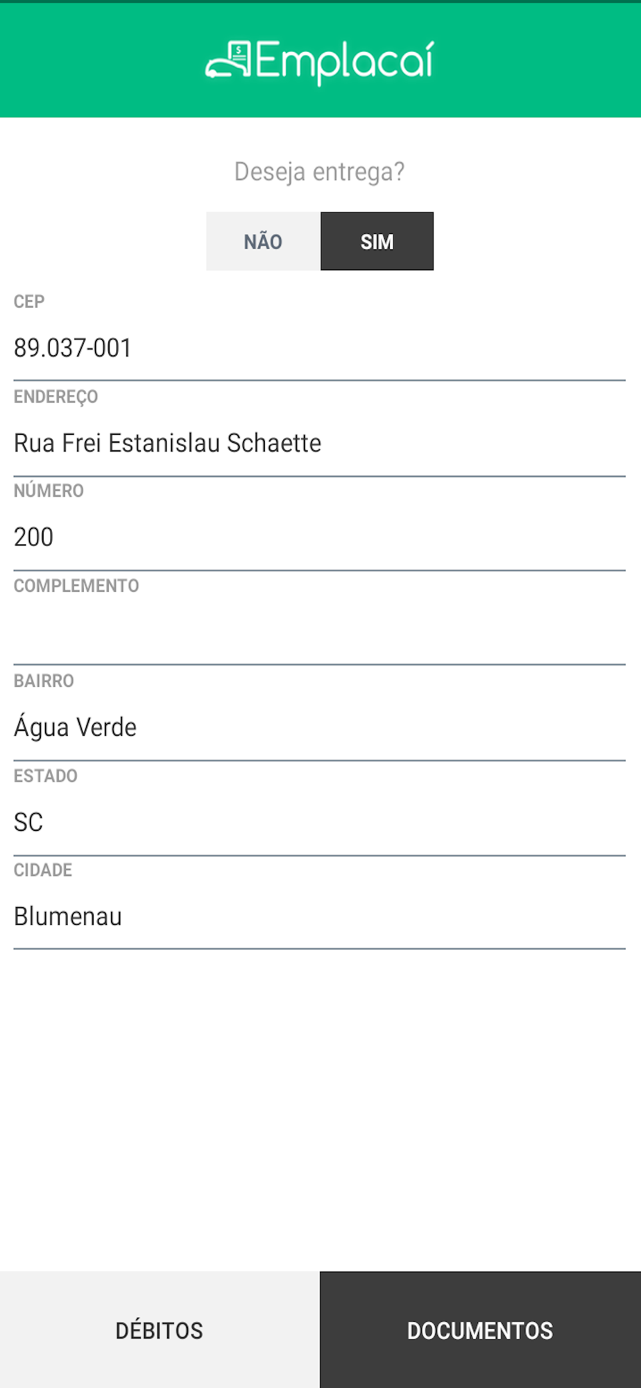The width and height of the screenshot is (641, 1388).
Task: Click the CIDADE label
Action: click(x=43, y=870)
